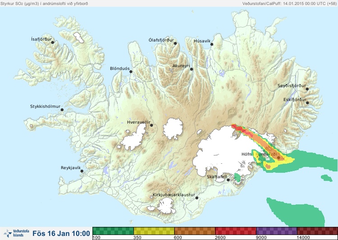The height and width of the screenshot is (240, 338).
Task: Click the forecast time Fös 16 Jan 10:00
Action: tap(61, 233)
